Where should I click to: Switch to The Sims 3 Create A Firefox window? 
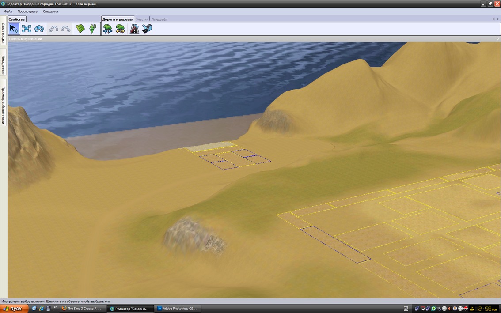coord(82,309)
